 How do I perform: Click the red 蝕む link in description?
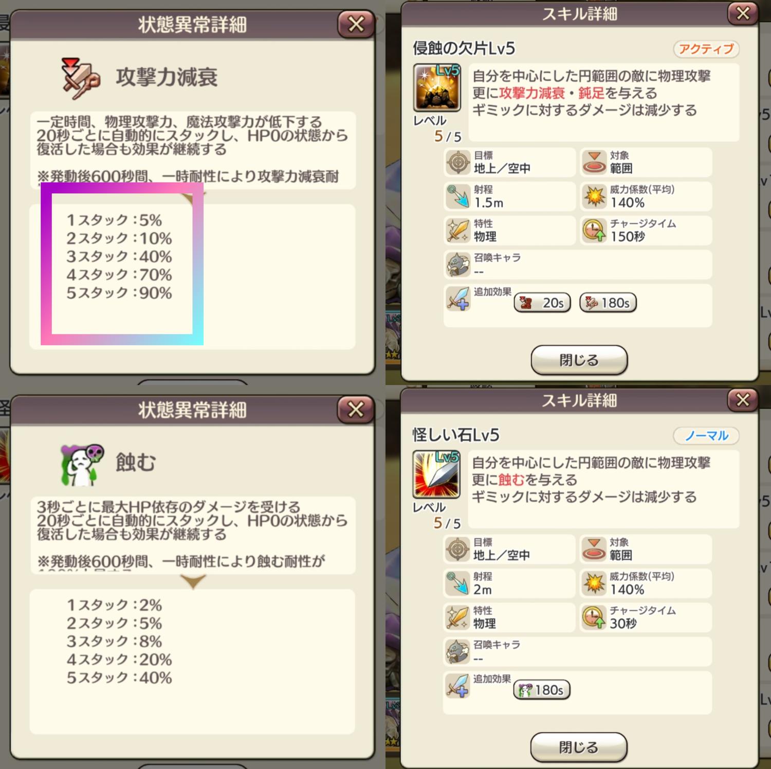tap(511, 480)
